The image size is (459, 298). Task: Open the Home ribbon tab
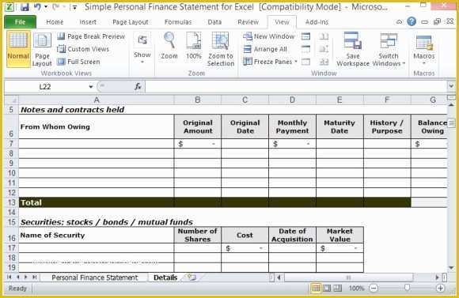point(55,22)
